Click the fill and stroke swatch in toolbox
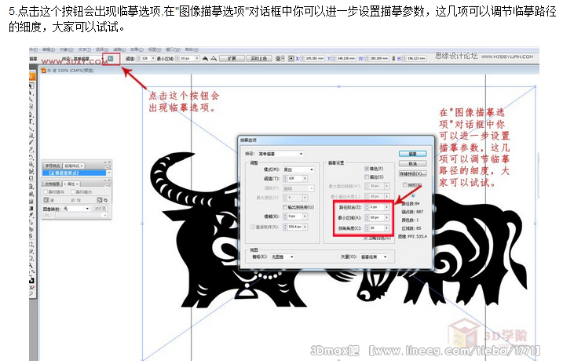The height and width of the screenshot is (364, 563). click(31, 280)
